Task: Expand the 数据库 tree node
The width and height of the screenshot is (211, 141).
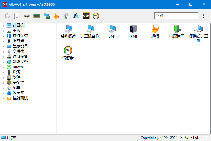Action: click(x=3, y=93)
